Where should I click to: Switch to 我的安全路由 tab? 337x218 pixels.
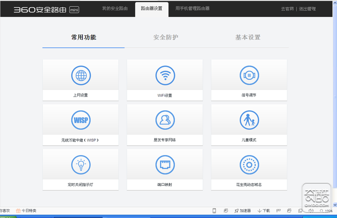pyautogui.click(x=115, y=8)
